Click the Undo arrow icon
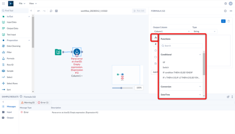Screen dimensions: 235x134 (39, 11)
